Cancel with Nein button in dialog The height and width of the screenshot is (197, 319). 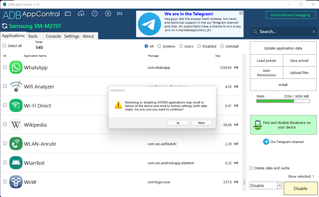(x=201, y=123)
